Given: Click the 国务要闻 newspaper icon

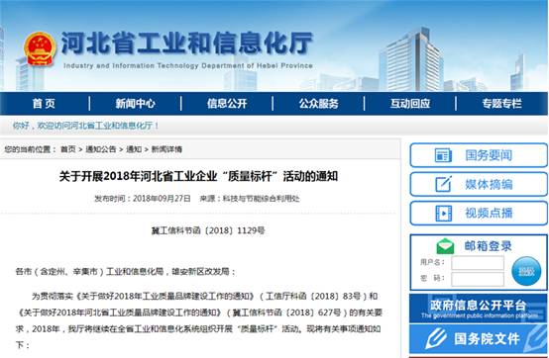Looking at the screenshot, I should tap(443, 155).
